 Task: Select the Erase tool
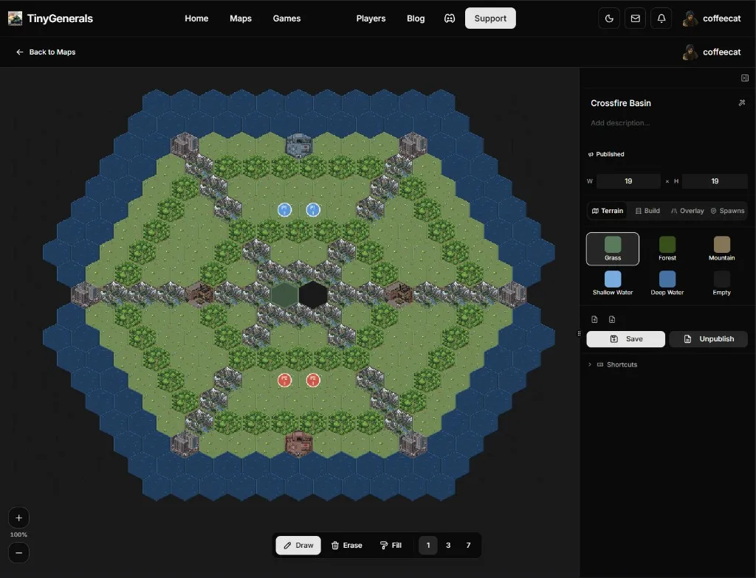[x=346, y=545]
